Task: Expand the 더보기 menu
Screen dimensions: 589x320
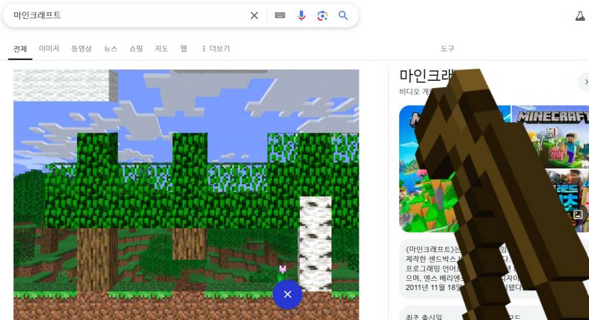Action: (216, 49)
